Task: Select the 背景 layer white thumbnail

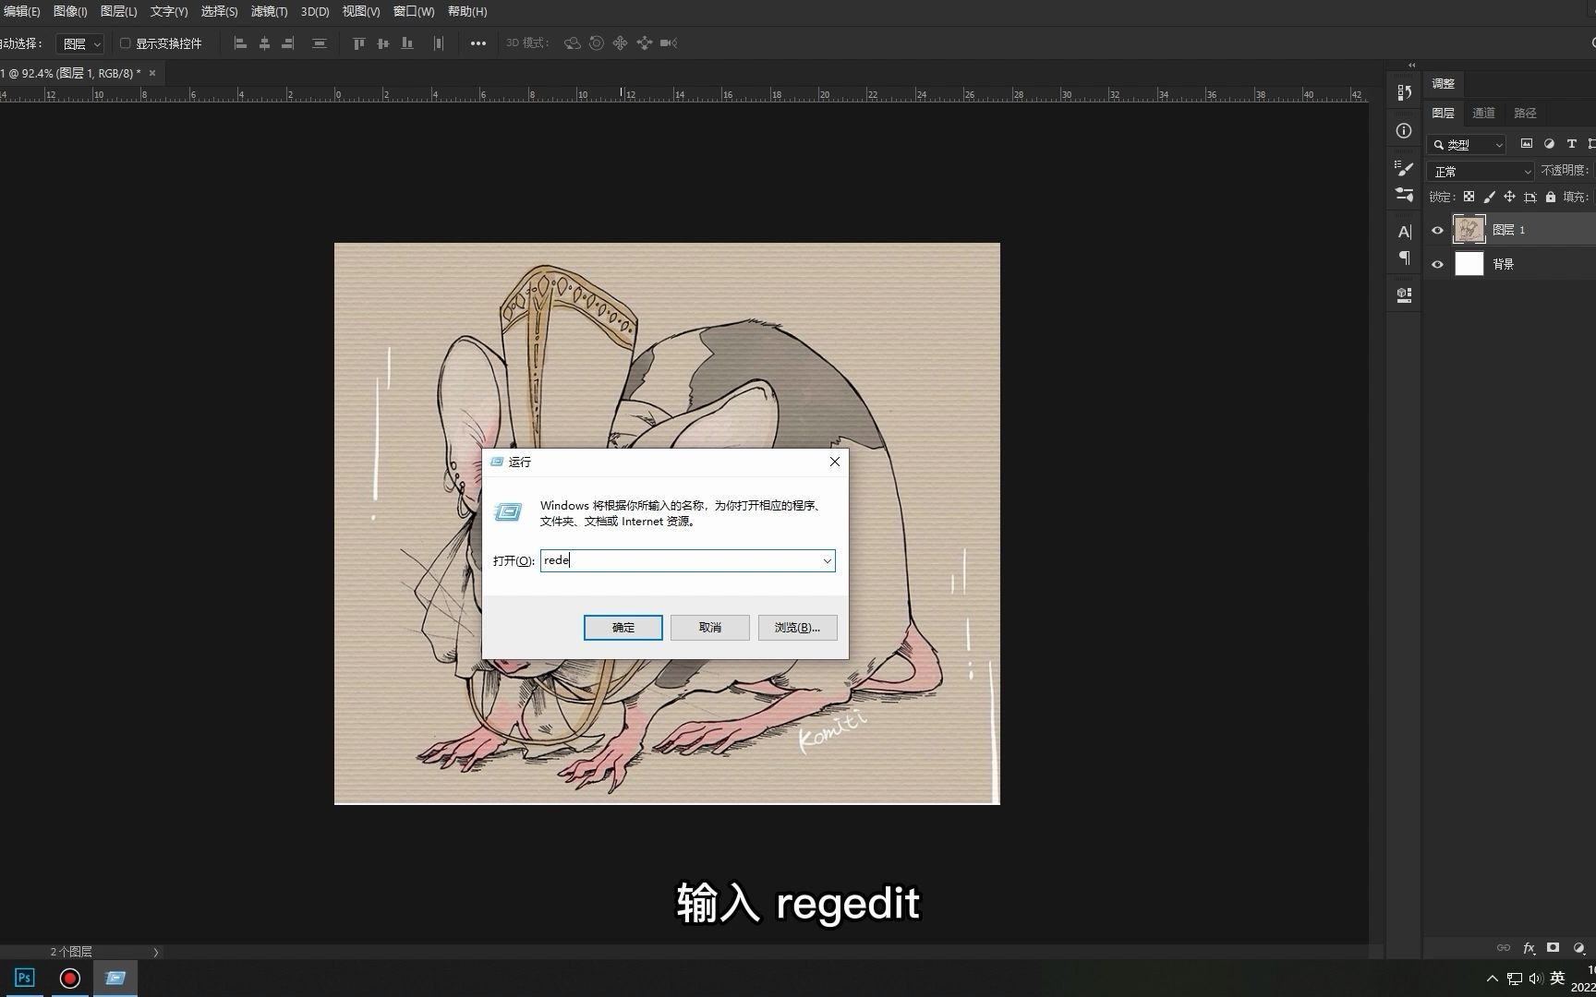Action: tap(1469, 264)
